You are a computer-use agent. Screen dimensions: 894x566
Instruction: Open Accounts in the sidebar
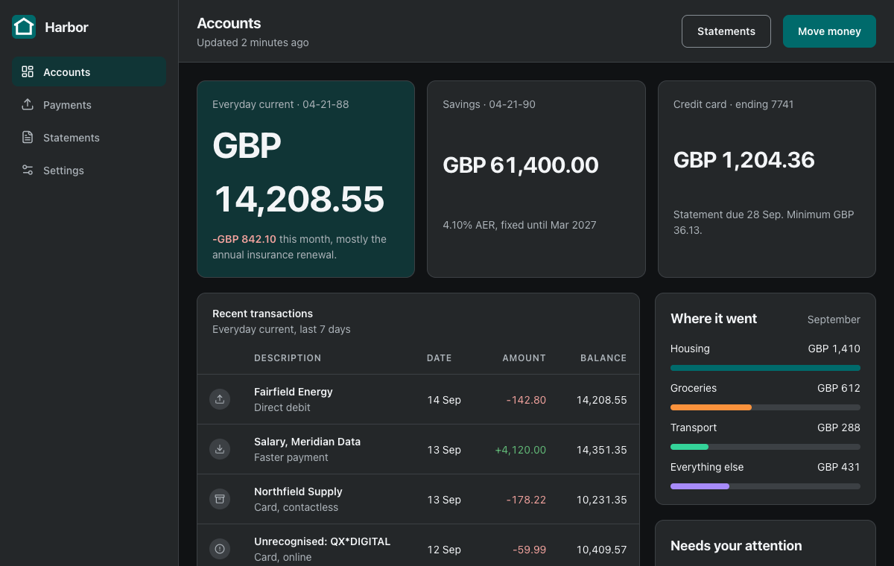click(x=89, y=71)
